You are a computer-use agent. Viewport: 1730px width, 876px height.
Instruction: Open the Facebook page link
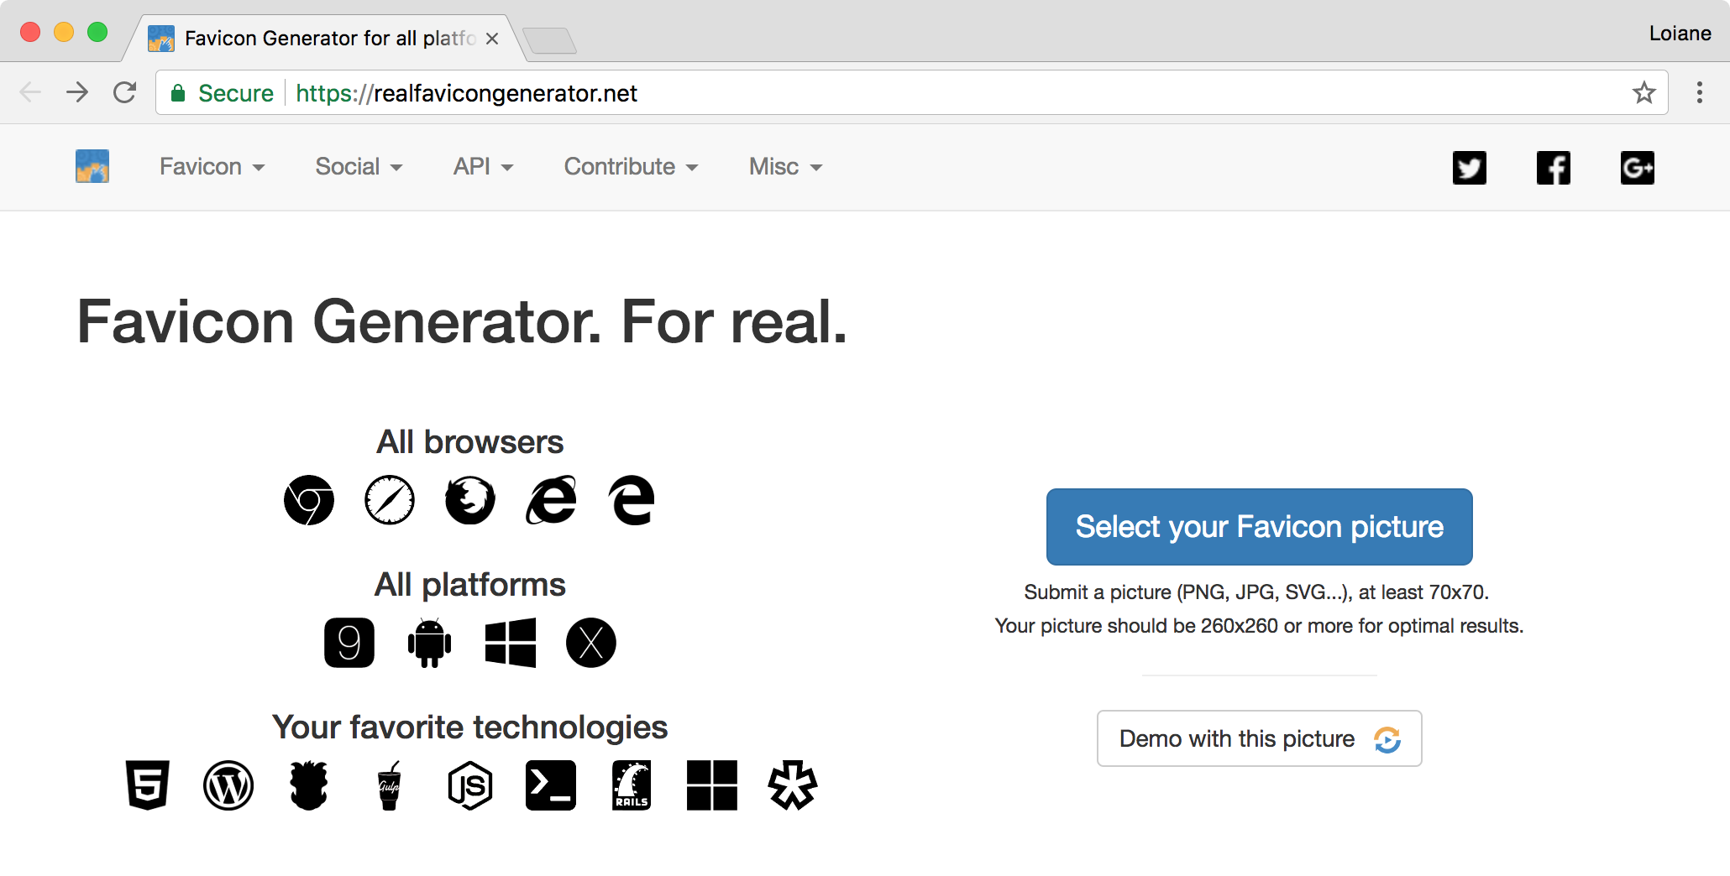pos(1554,168)
